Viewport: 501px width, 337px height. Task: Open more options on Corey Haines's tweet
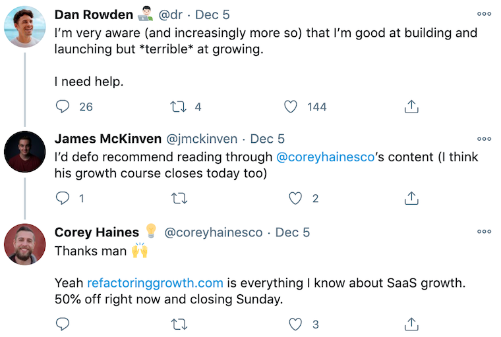tap(484, 232)
